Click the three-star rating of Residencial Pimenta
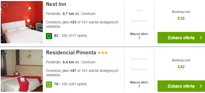 click(103, 53)
